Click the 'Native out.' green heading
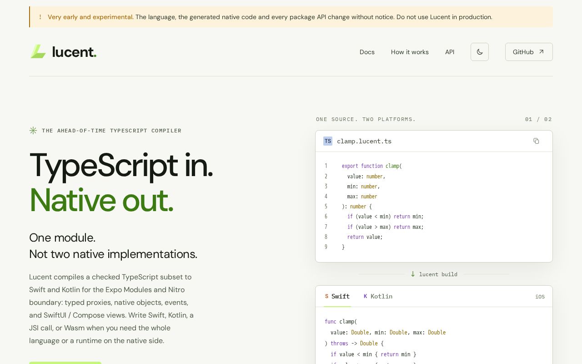 click(x=101, y=200)
